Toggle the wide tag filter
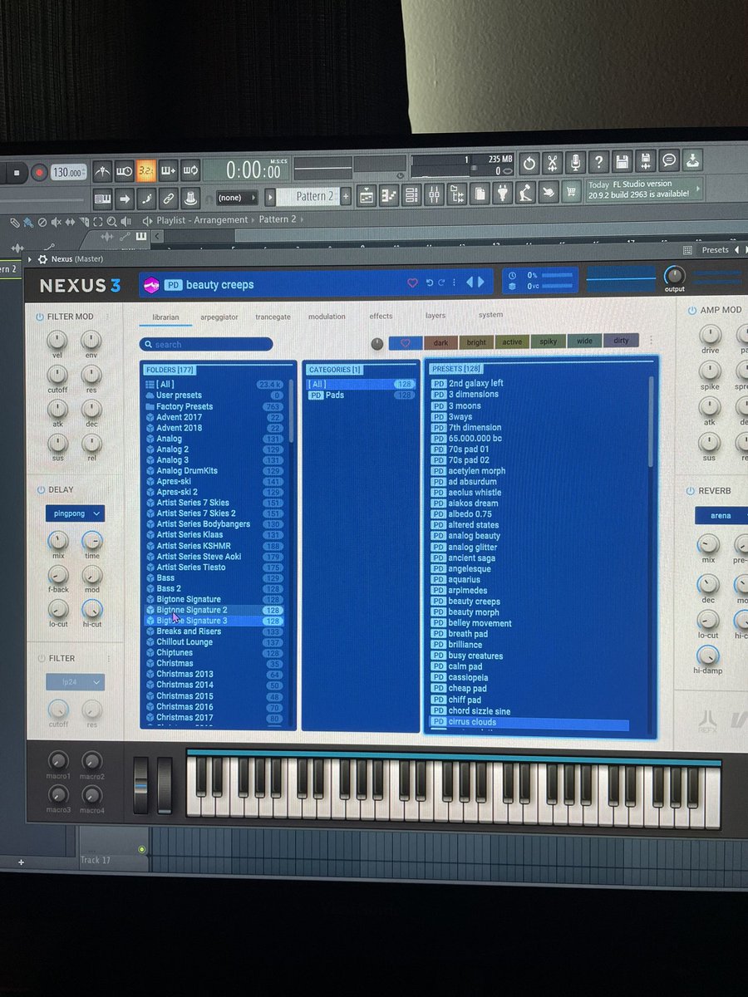This screenshot has height=997, width=748. (585, 341)
